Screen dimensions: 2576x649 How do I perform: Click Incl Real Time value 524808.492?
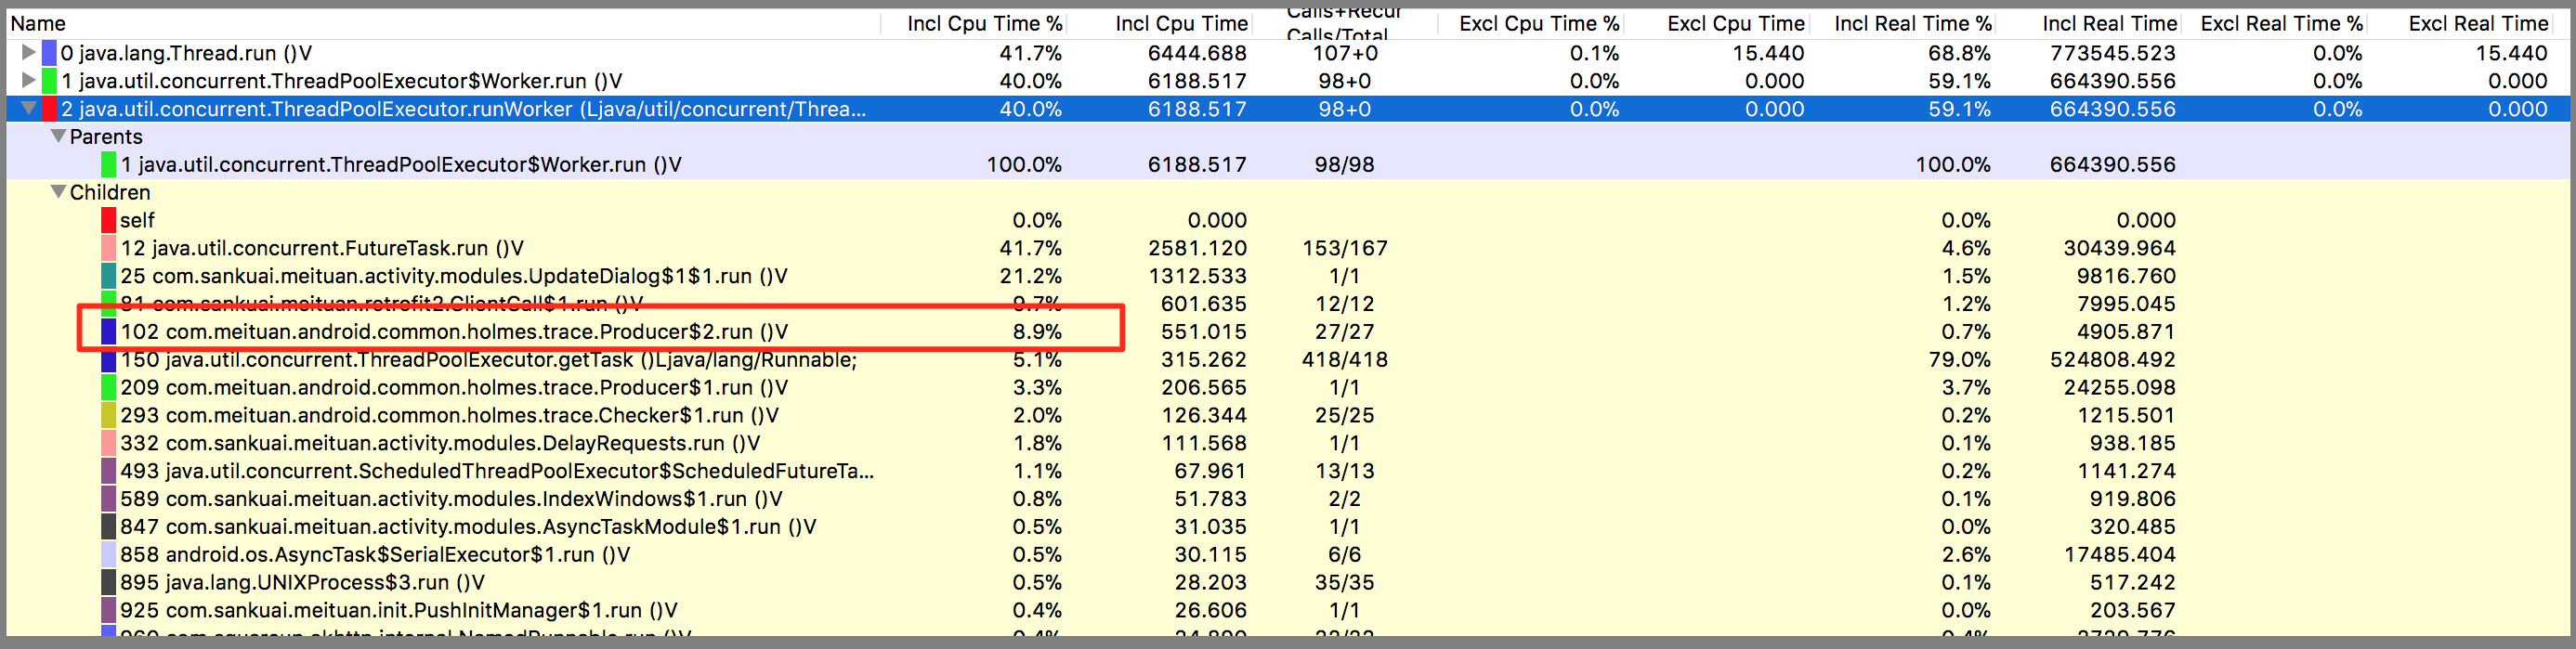click(2113, 359)
